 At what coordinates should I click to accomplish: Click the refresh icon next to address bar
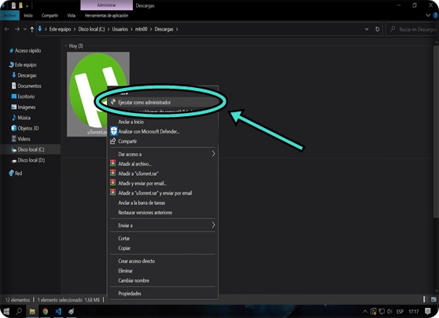click(377, 29)
